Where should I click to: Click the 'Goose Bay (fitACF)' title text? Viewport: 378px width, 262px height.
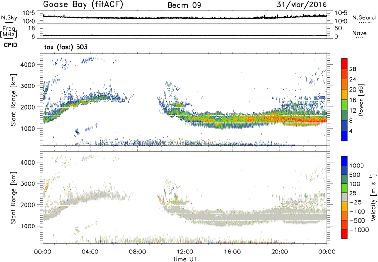83,5
